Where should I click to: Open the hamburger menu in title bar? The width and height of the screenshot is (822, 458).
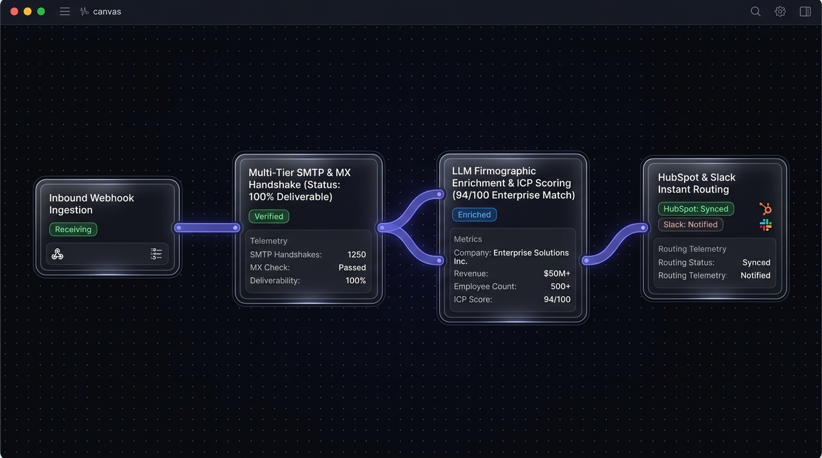tap(65, 11)
